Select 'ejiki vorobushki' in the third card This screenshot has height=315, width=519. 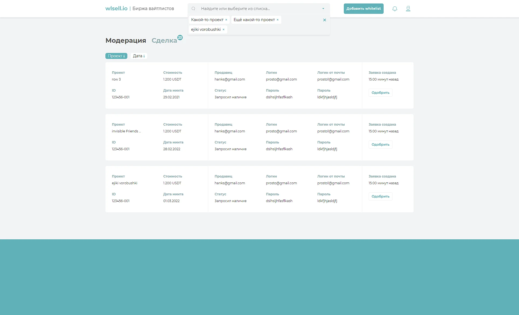coord(125,183)
